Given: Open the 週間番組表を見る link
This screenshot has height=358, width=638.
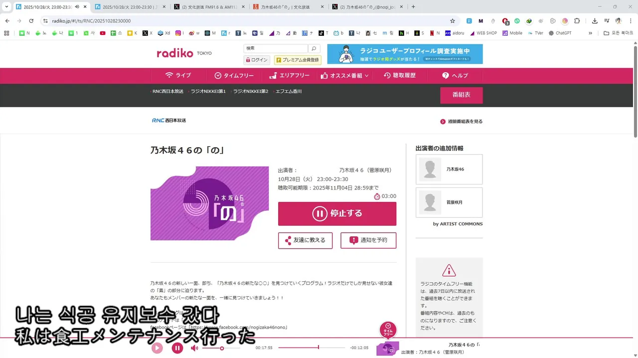Looking at the screenshot, I should coord(461,121).
